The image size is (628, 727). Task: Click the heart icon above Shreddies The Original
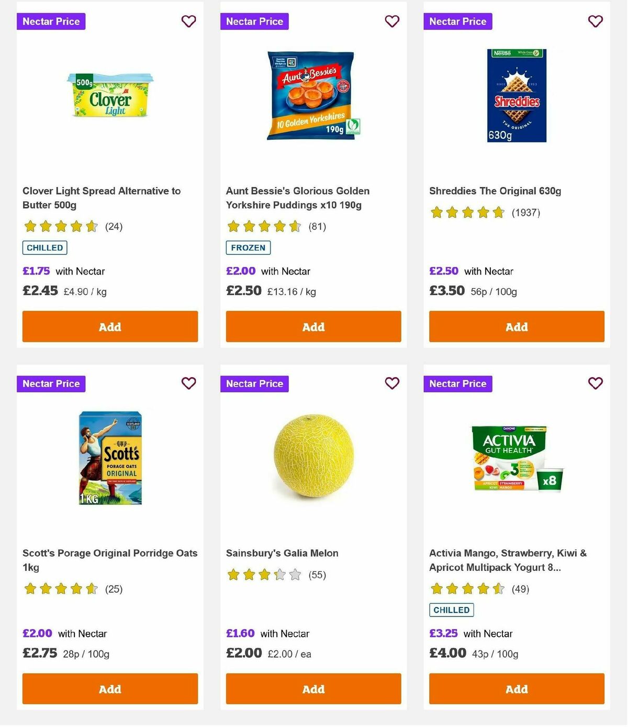click(x=595, y=21)
